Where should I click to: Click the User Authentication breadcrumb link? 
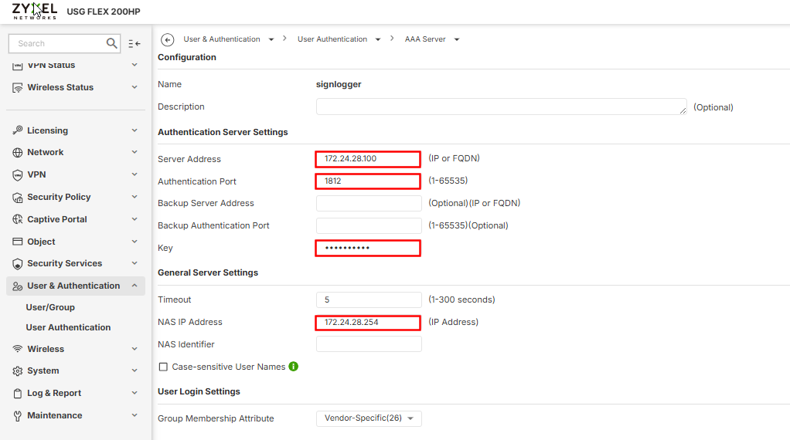click(332, 39)
